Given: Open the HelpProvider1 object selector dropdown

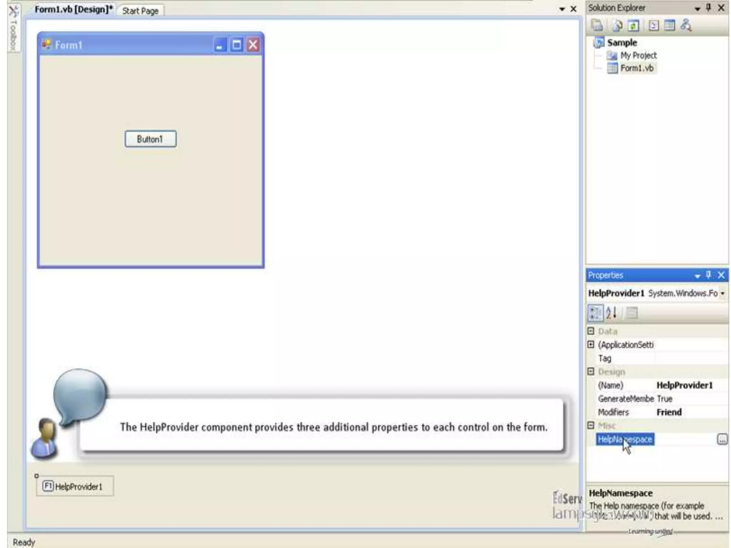Looking at the screenshot, I should coord(722,293).
